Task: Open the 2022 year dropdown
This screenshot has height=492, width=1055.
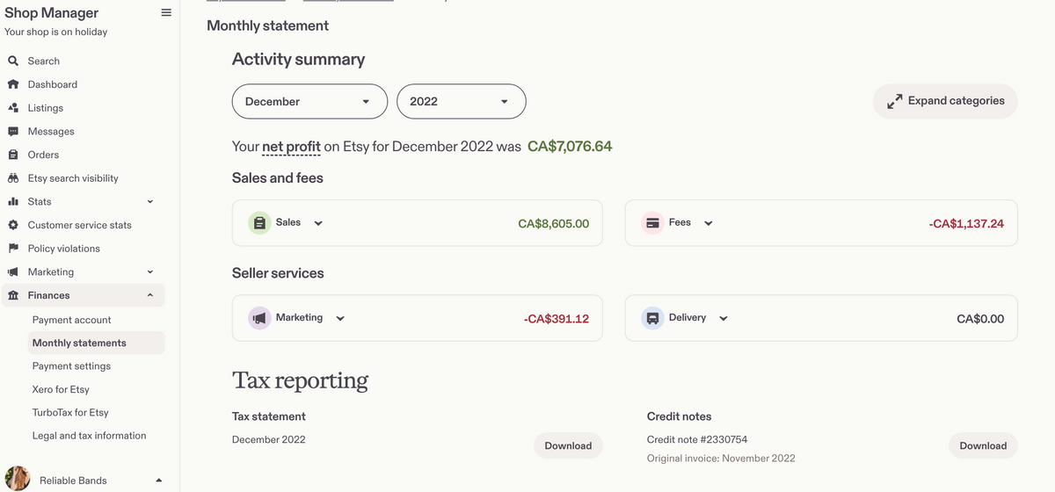Action: pyautogui.click(x=462, y=101)
